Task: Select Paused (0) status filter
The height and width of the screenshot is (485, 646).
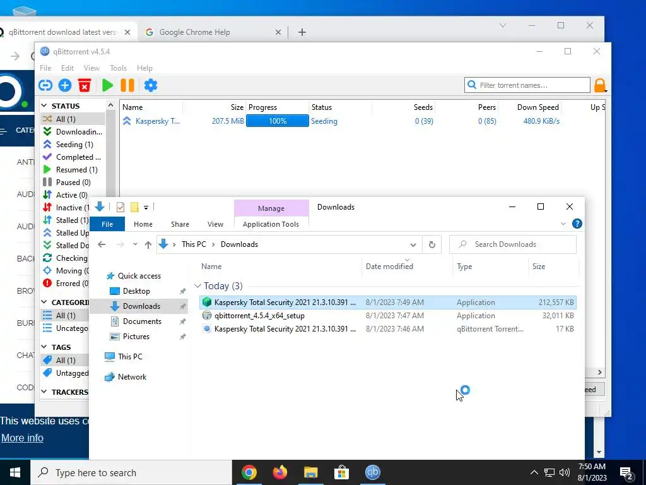Action: point(73,183)
